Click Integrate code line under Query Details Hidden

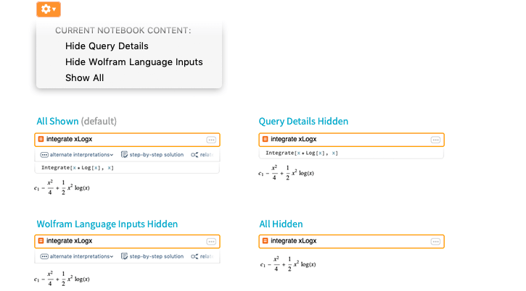coord(302,153)
